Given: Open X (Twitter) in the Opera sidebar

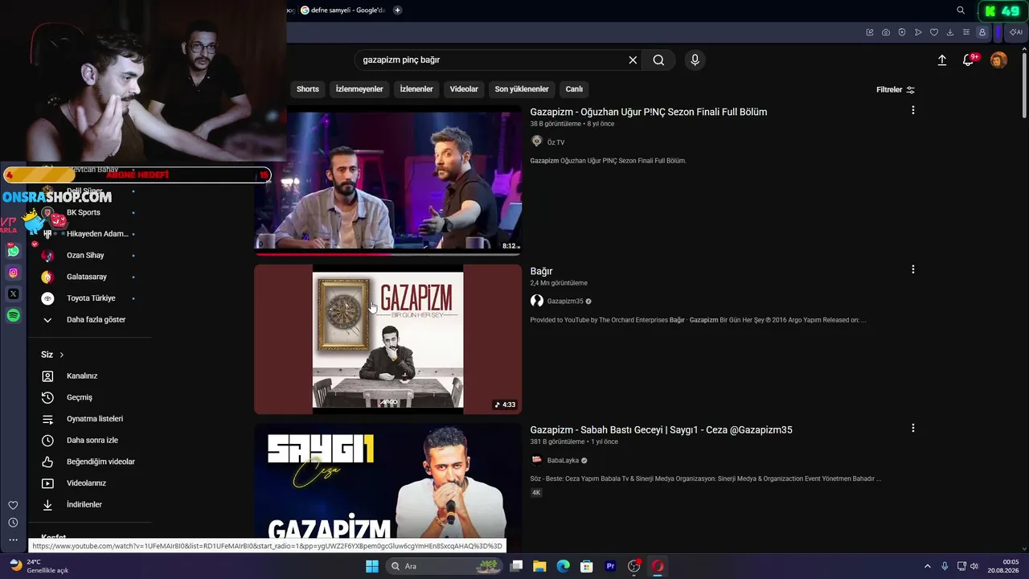Looking at the screenshot, I should pos(13,294).
